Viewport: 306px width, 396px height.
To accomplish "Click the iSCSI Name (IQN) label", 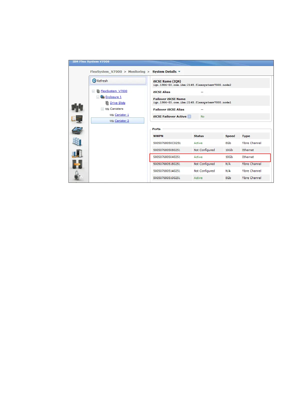I will [167, 81].
